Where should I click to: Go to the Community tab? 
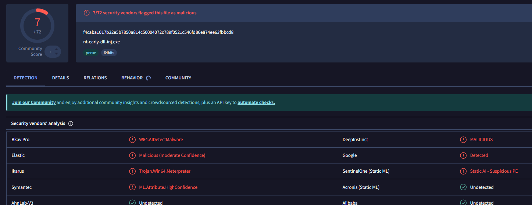[178, 78]
